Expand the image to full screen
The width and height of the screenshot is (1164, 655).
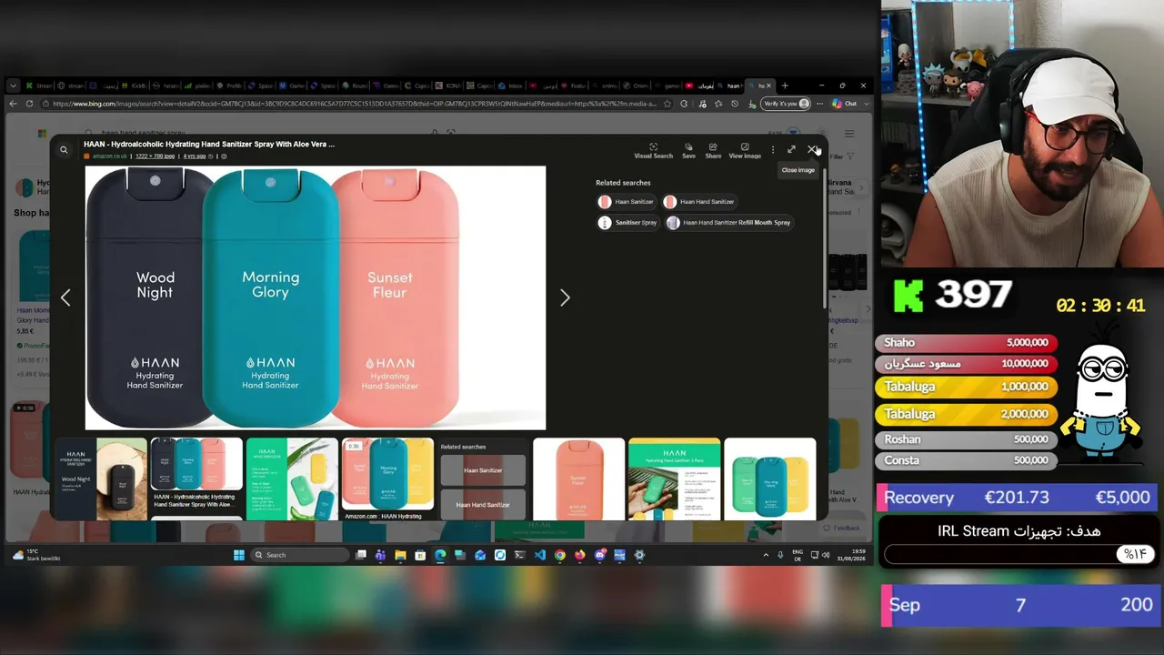791,149
